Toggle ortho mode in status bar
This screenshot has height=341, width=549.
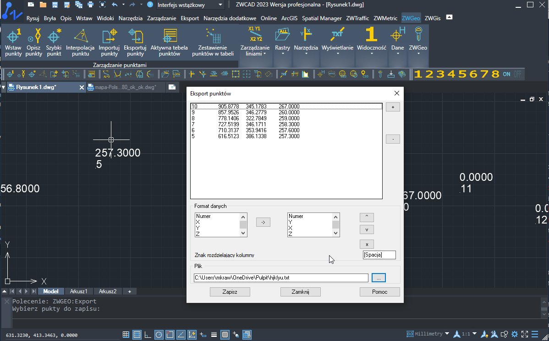pyautogui.click(x=148, y=334)
